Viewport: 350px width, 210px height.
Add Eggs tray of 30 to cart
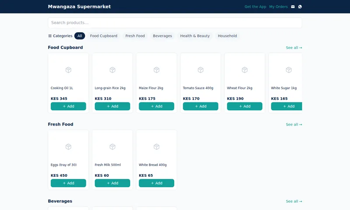68,183
